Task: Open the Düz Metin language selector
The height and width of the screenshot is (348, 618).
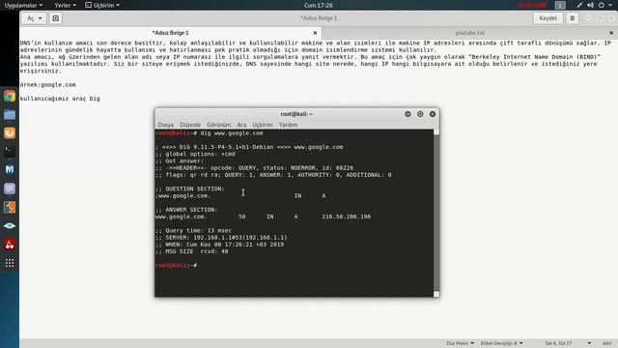Action: pyautogui.click(x=460, y=343)
